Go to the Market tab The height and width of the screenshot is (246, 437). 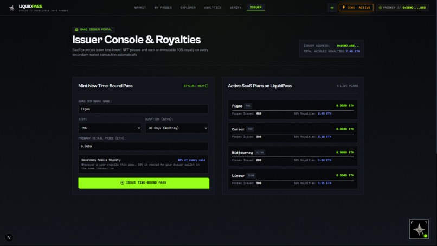140,8
